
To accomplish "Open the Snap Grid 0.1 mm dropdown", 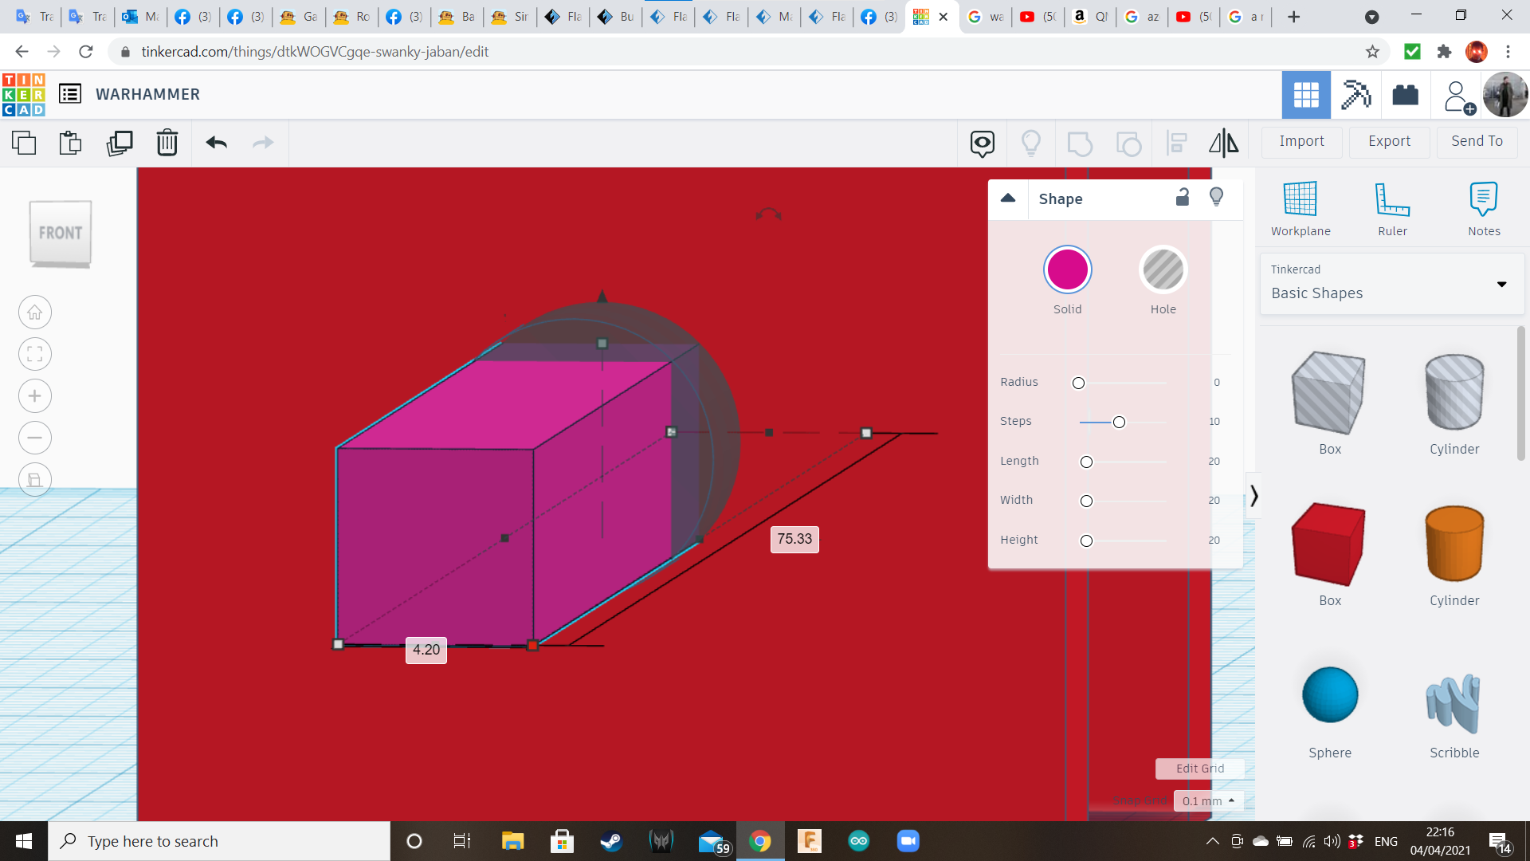I will [x=1208, y=800].
